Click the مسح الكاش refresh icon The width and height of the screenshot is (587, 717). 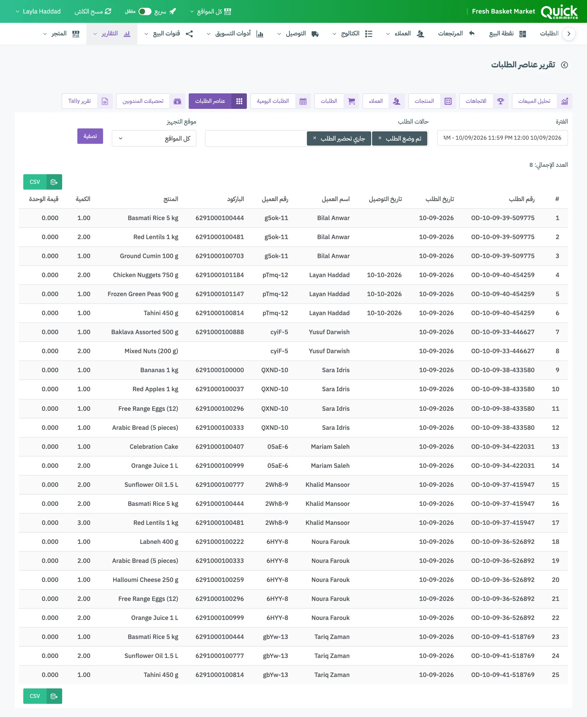pos(108,12)
